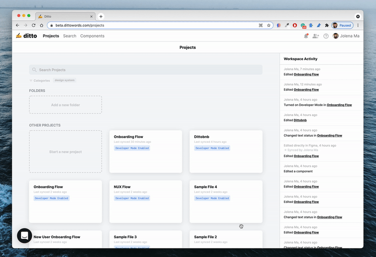Screen dimensions: 376x257
Task: Click the 'Edited a component' activity entry
Action: coord(298,171)
